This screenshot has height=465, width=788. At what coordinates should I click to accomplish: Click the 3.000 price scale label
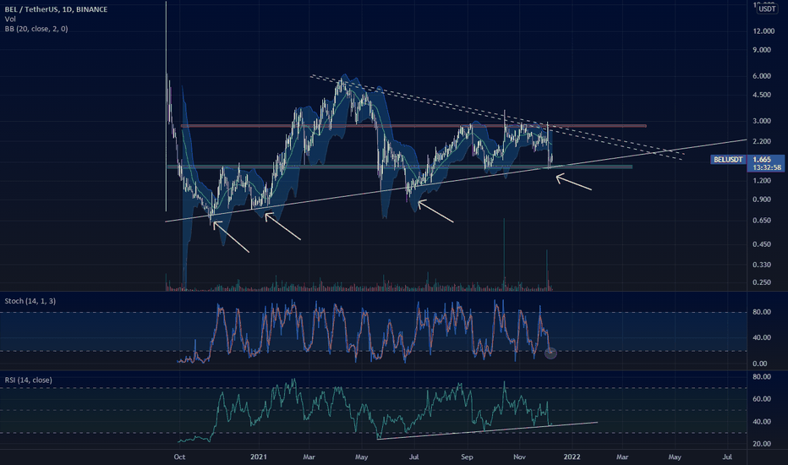762,121
